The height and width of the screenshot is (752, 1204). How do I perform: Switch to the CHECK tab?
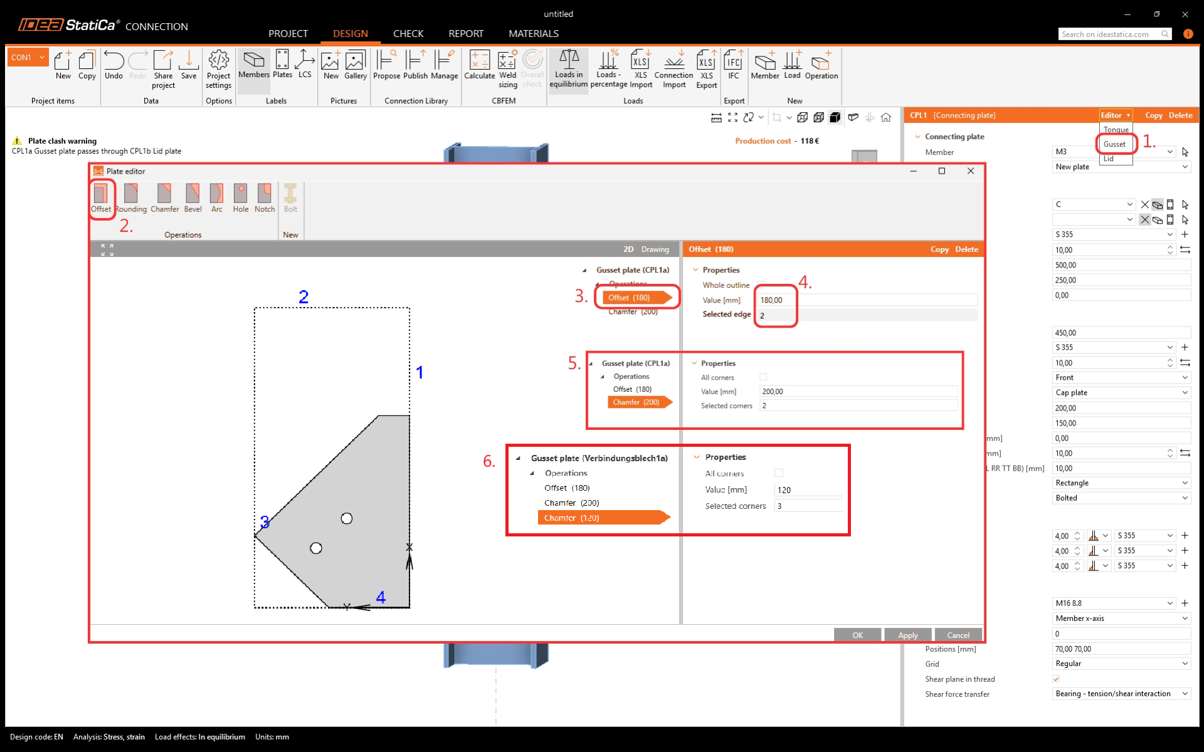pyautogui.click(x=408, y=33)
